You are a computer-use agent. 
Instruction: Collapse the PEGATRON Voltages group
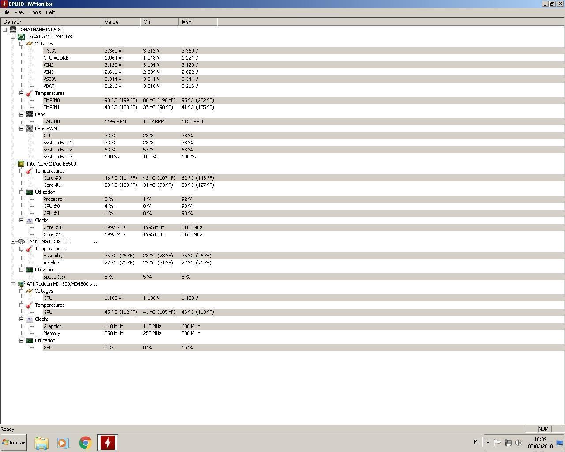coord(21,44)
